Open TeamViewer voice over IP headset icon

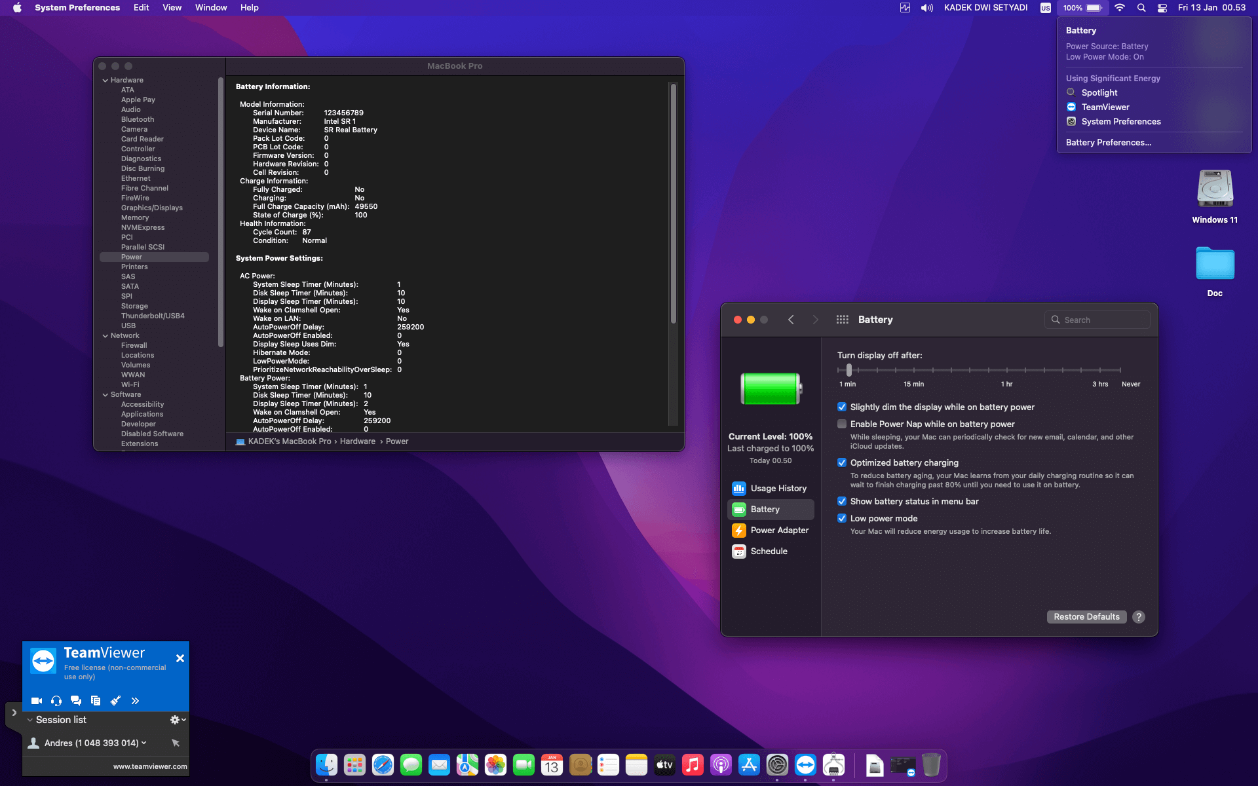(56, 700)
